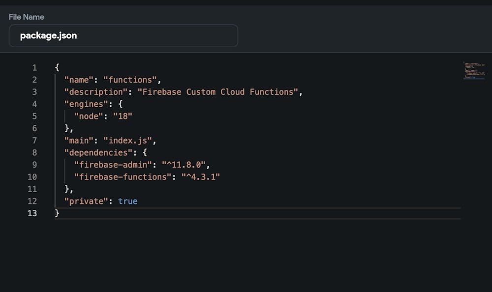Place cursor on "engines" key
Viewport: 492px width, 292px height.
pos(86,104)
